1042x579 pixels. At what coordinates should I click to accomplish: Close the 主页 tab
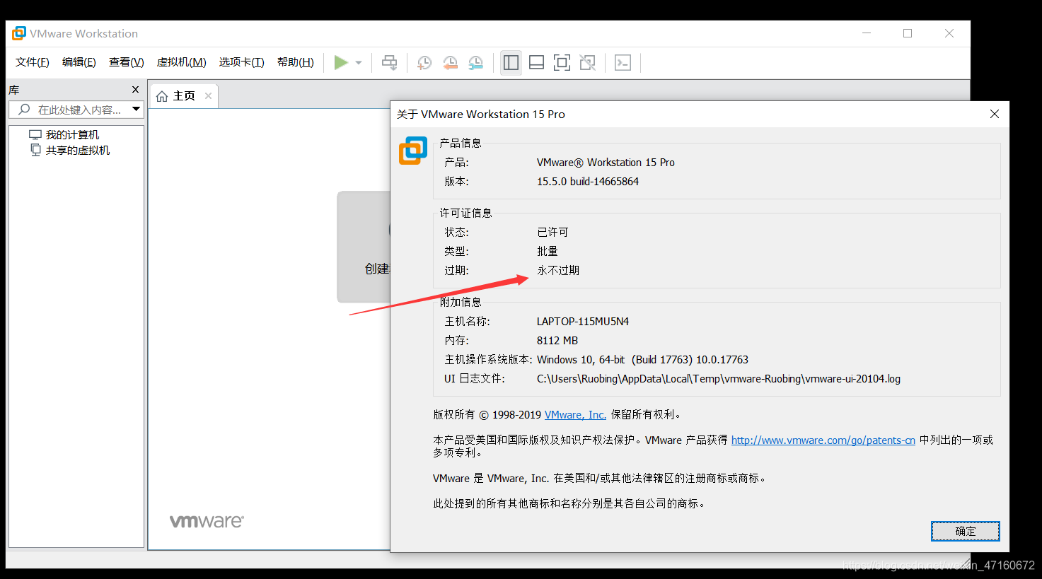click(208, 96)
